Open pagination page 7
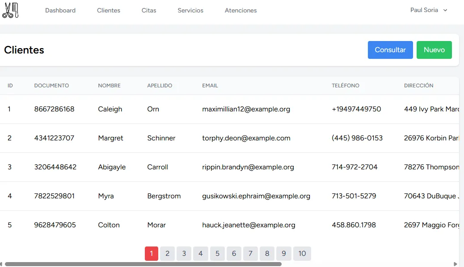The width and height of the screenshot is (464, 267). coord(250,254)
